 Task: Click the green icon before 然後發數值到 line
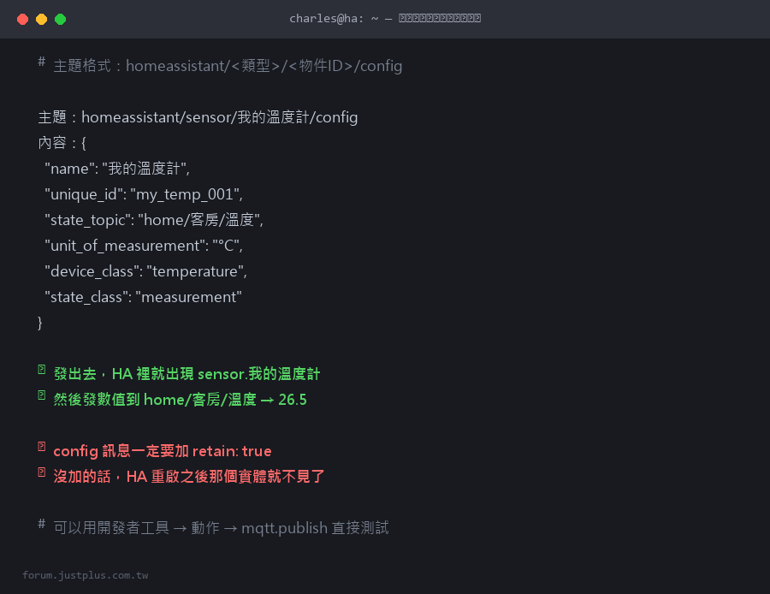click(x=42, y=395)
